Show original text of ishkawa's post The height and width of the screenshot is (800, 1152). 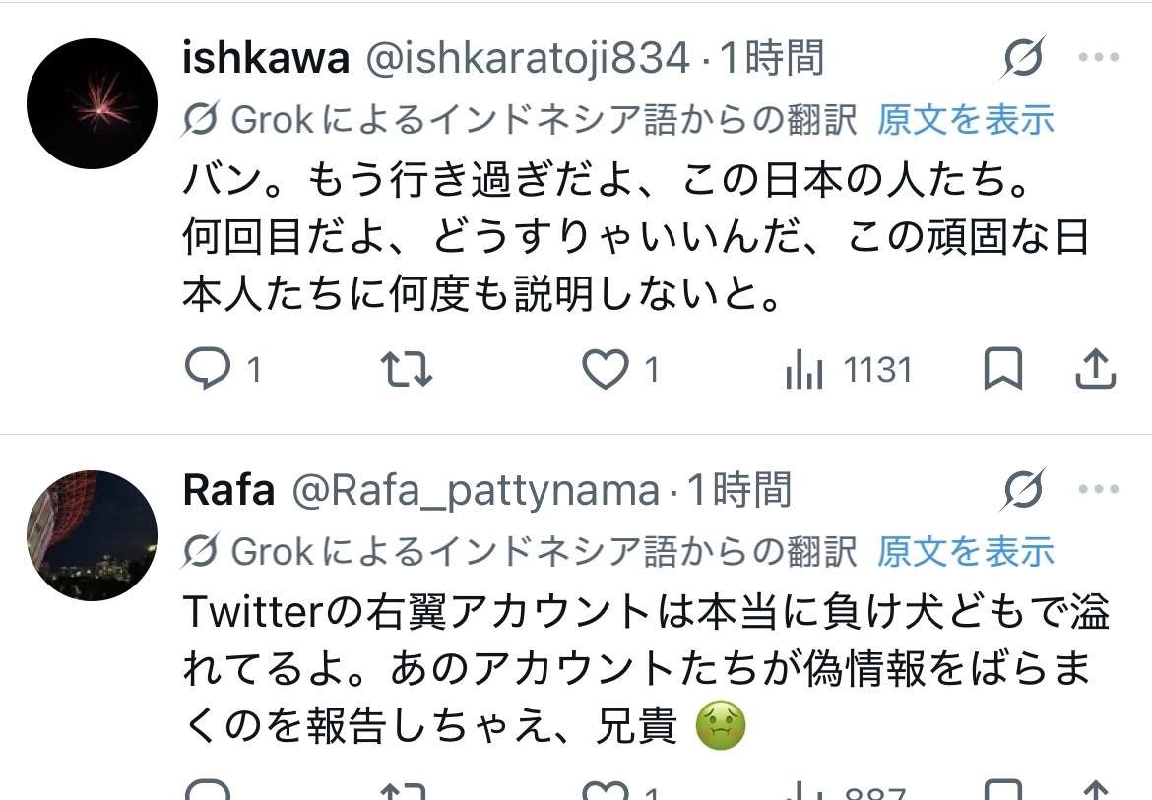tap(965, 120)
